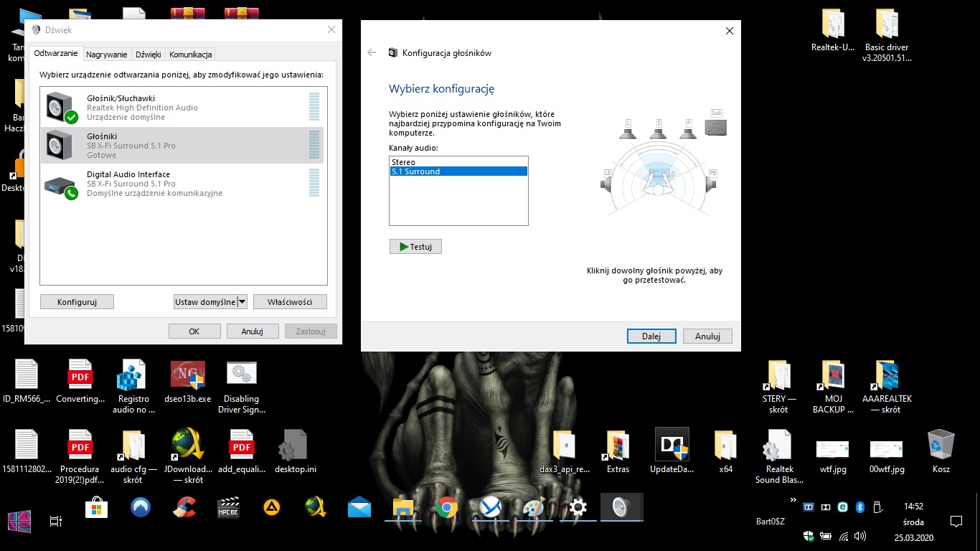
Task: Click the Konfiguruj button
Action: tap(77, 302)
